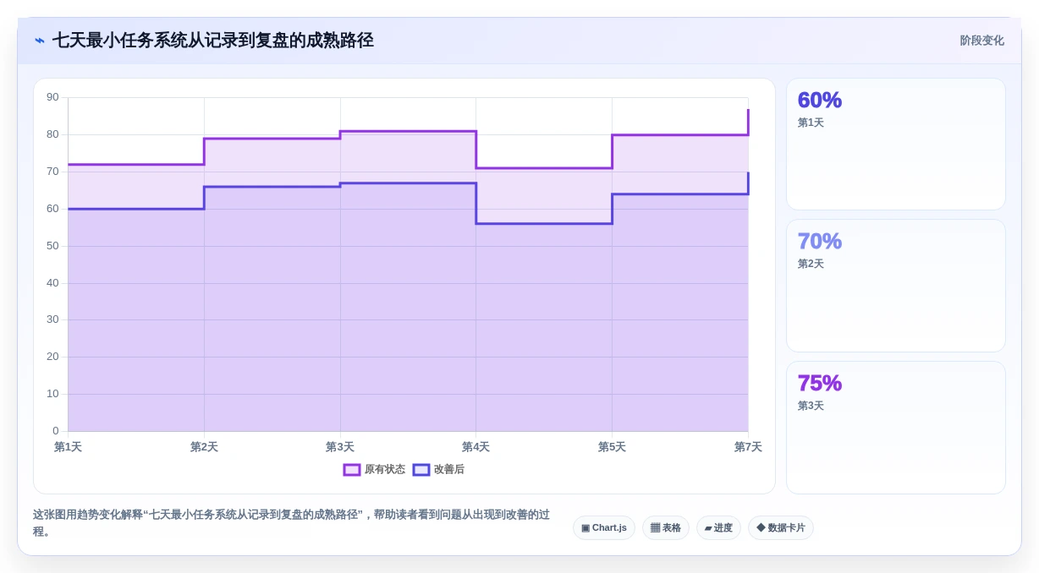Open the 60% 第1天 data card
The height and width of the screenshot is (573, 1039).
coord(896,145)
